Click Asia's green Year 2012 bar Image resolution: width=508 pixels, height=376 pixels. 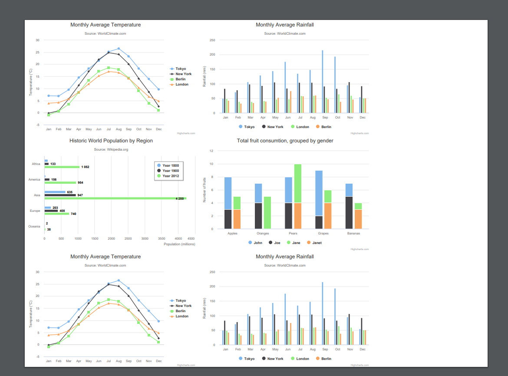tap(115, 198)
